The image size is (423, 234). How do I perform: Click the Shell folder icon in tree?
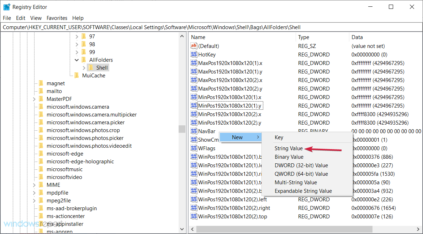click(x=91, y=67)
